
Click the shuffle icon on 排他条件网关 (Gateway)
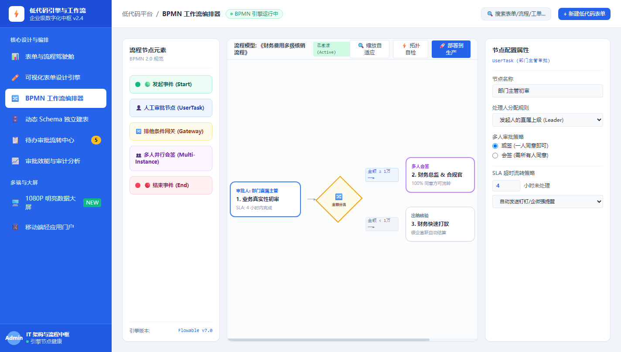(x=139, y=131)
